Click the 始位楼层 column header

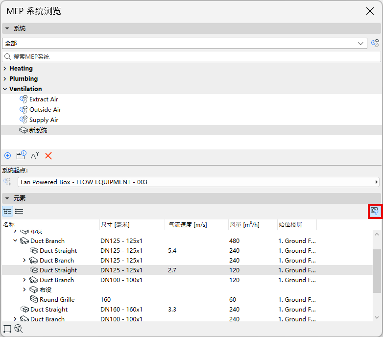297,225
